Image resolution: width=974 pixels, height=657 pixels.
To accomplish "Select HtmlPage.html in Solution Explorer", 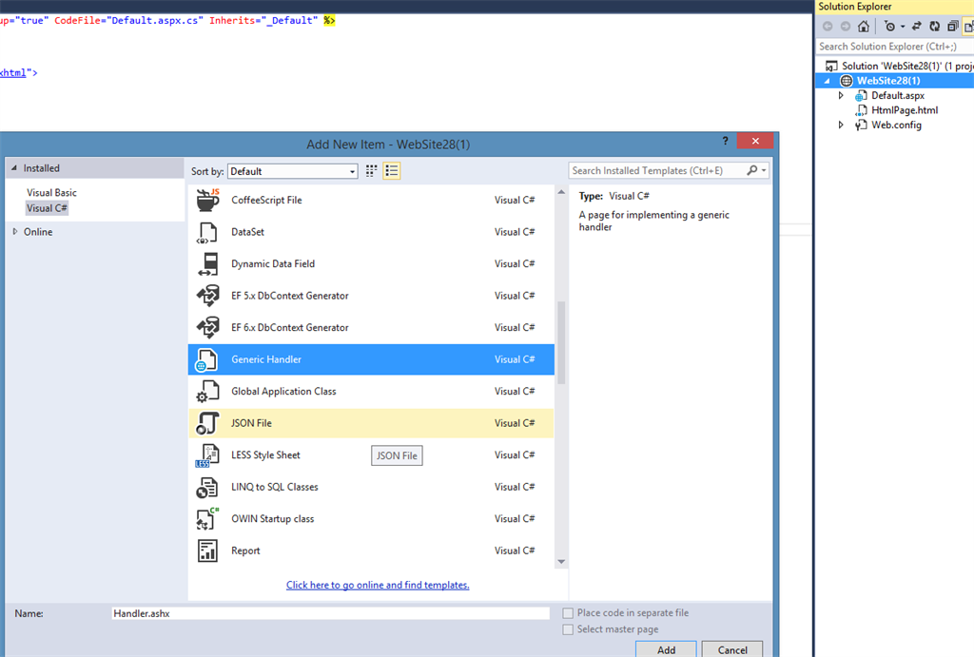I will [x=905, y=110].
